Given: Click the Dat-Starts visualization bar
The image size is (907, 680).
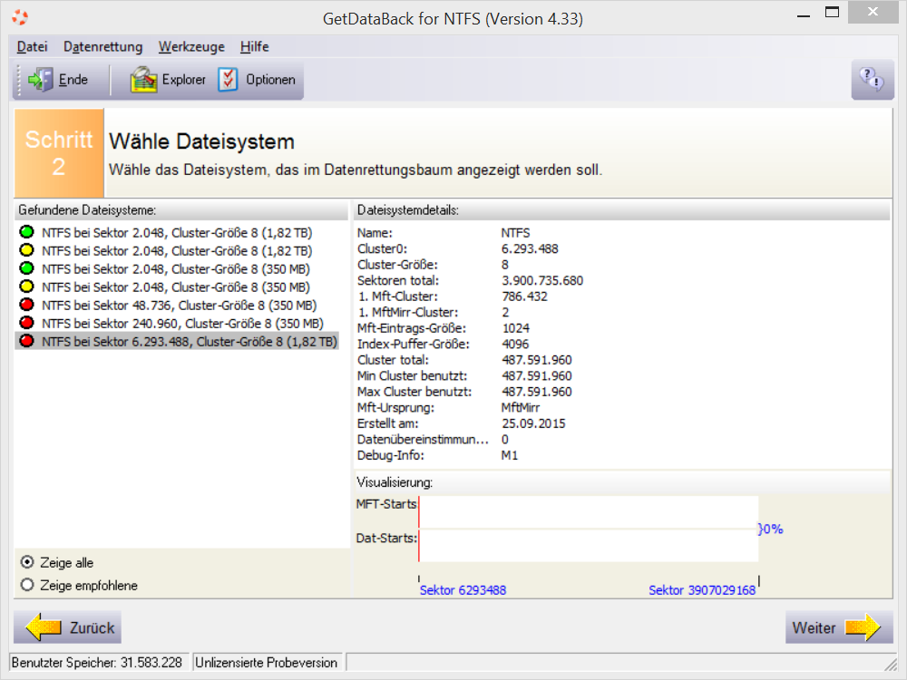Looking at the screenshot, I should 589,545.
